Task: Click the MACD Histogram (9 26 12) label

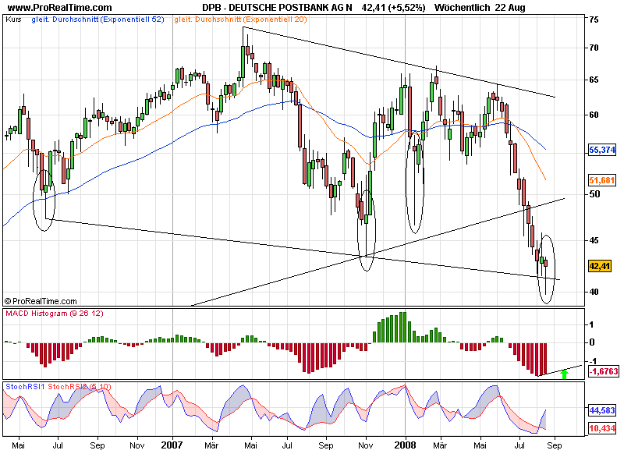Action: pyautogui.click(x=55, y=314)
